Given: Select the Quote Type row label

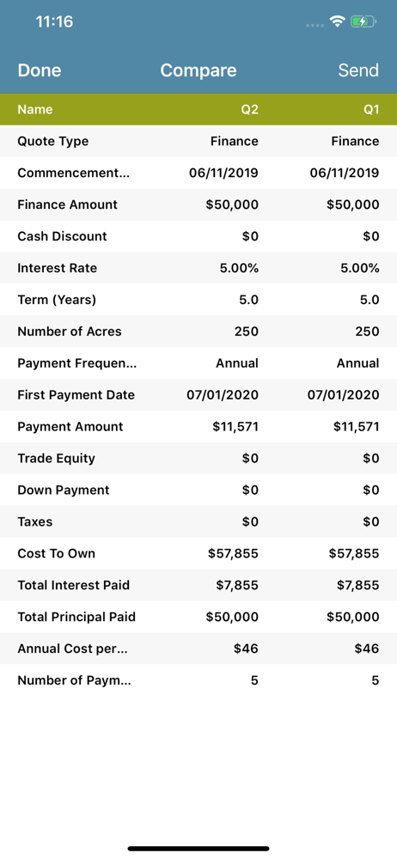Looking at the screenshot, I should [x=53, y=142].
